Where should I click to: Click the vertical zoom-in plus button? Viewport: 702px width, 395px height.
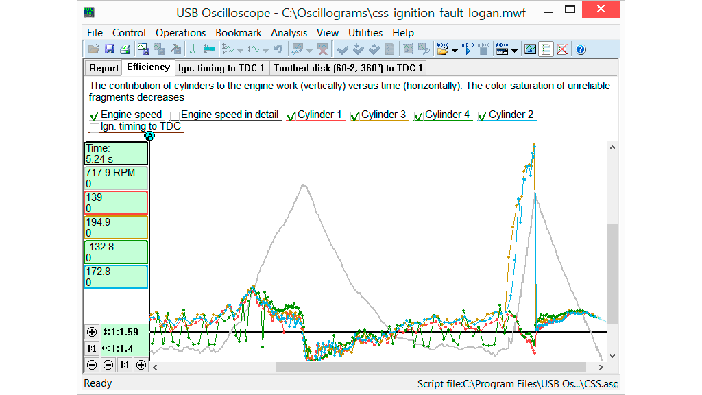coord(92,332)
